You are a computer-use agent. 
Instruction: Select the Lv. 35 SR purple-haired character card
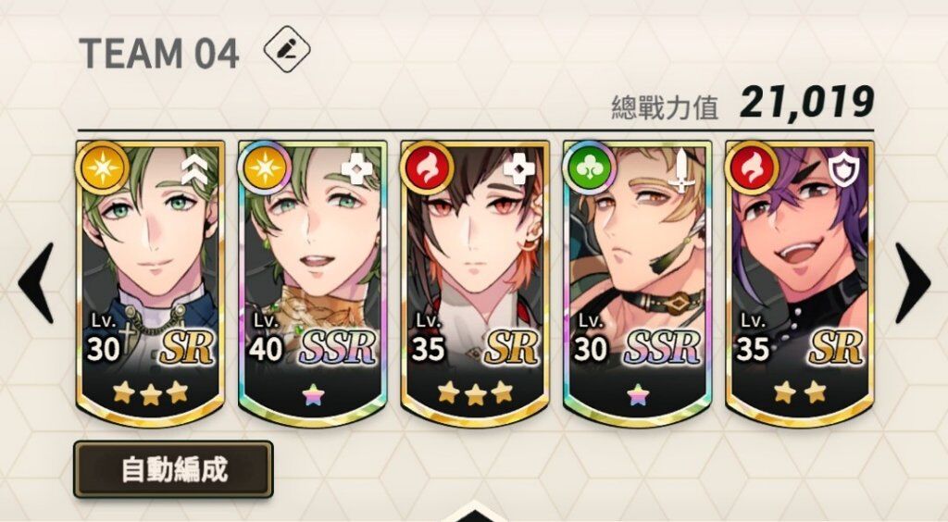[799, 282]
